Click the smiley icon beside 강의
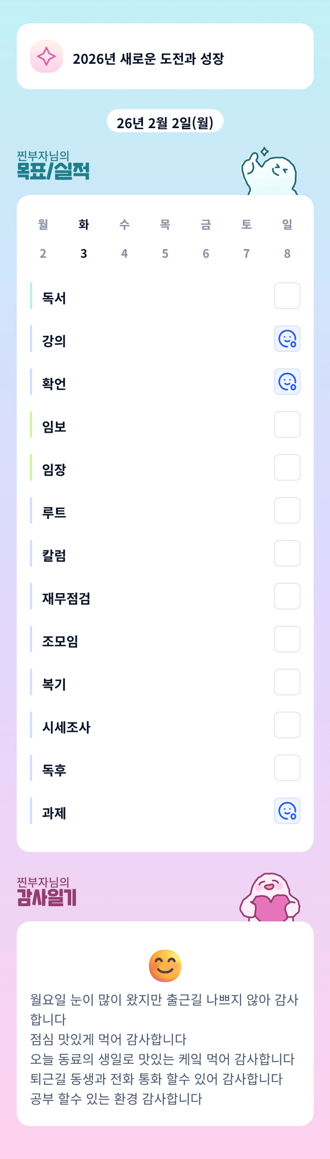Image resolution: width=330 pixels, height=1159 pixels. pos(287,339)
